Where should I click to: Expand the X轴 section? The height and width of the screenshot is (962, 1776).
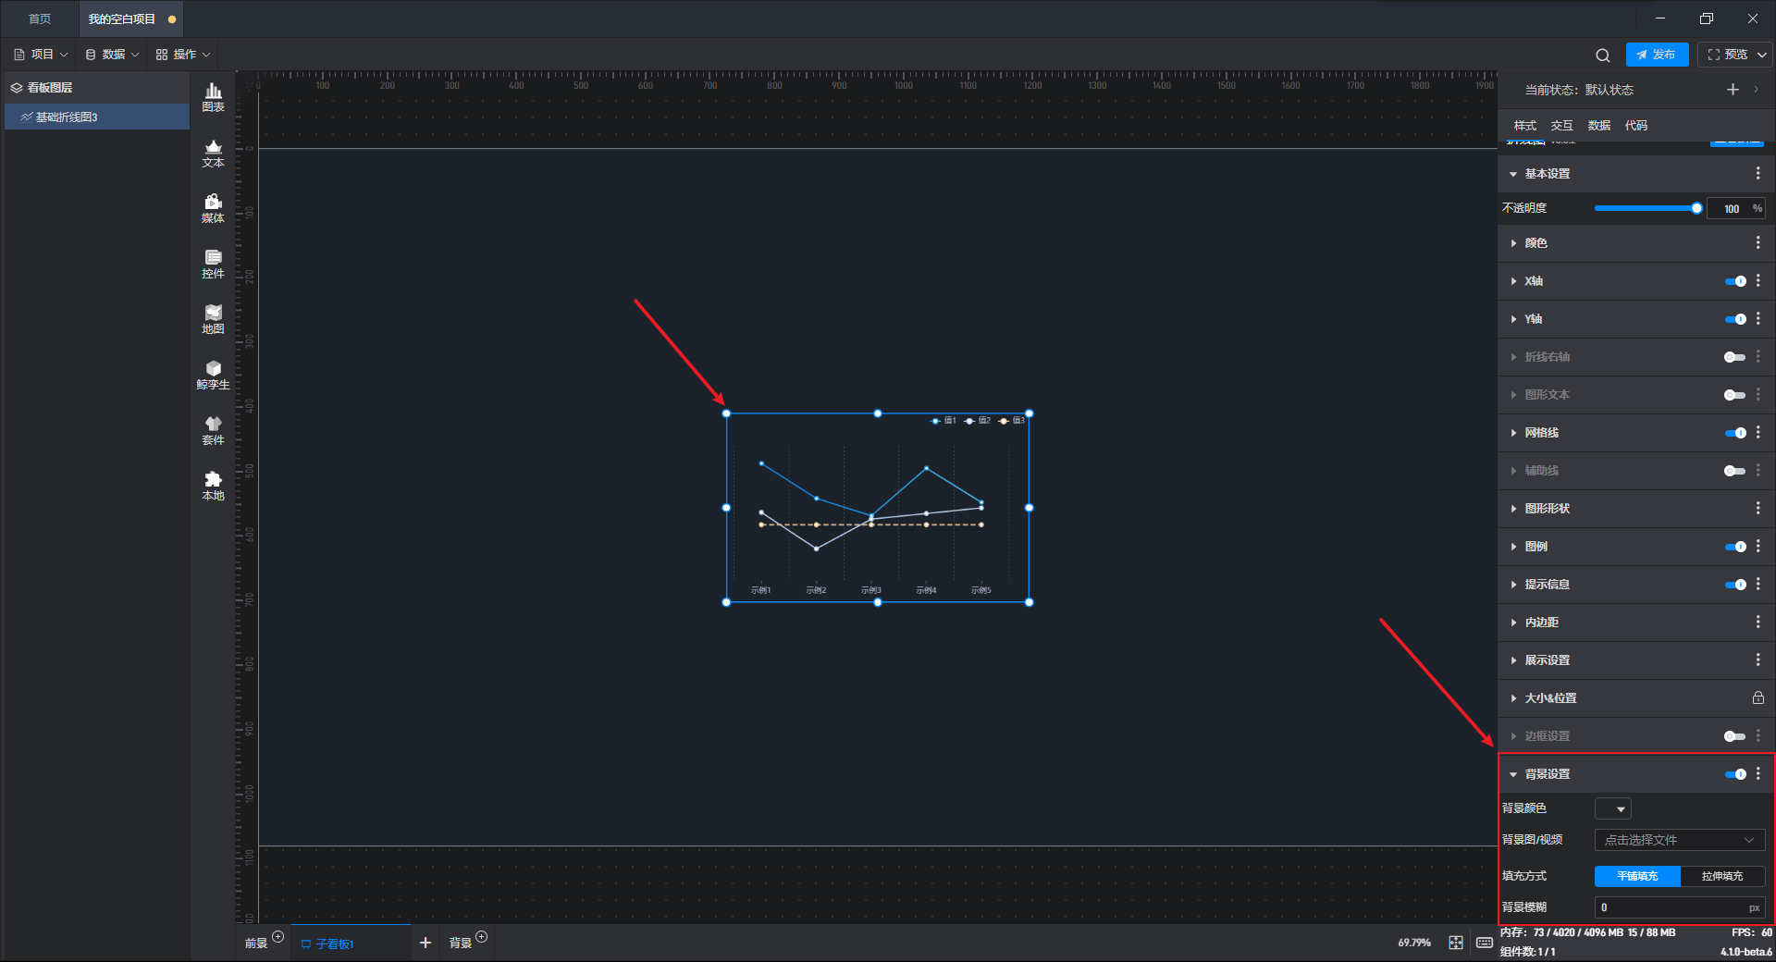1513,281
